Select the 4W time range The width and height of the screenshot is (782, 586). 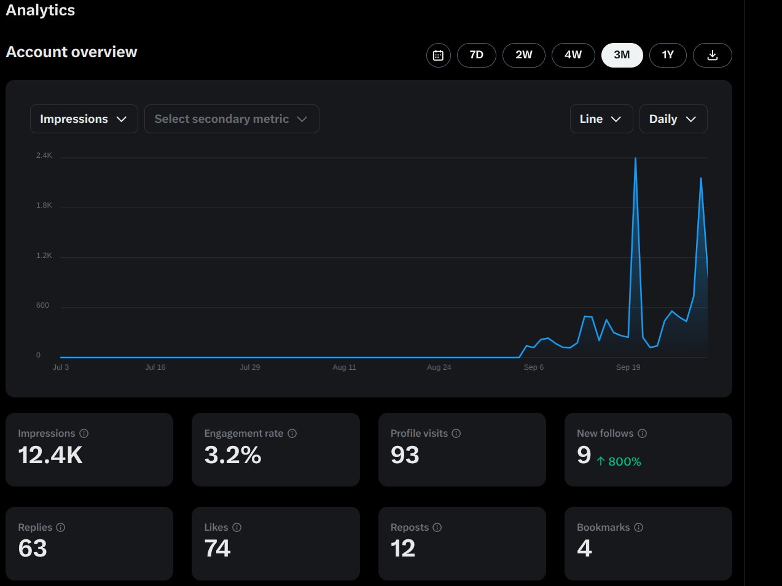573,55
